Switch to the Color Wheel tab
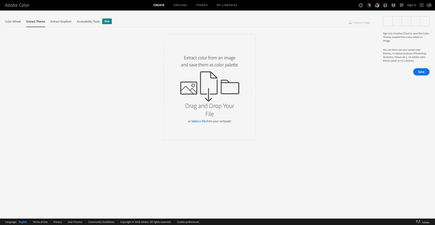435x225 pixels. point(13,21)
